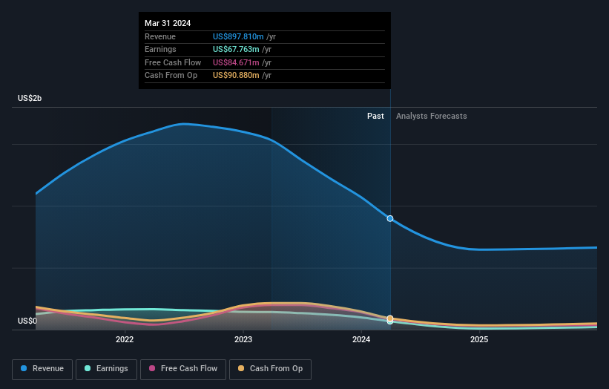Click the US$2b y-axis label
Viewport: 609px width, 389px height.
(x=30, y=98)
